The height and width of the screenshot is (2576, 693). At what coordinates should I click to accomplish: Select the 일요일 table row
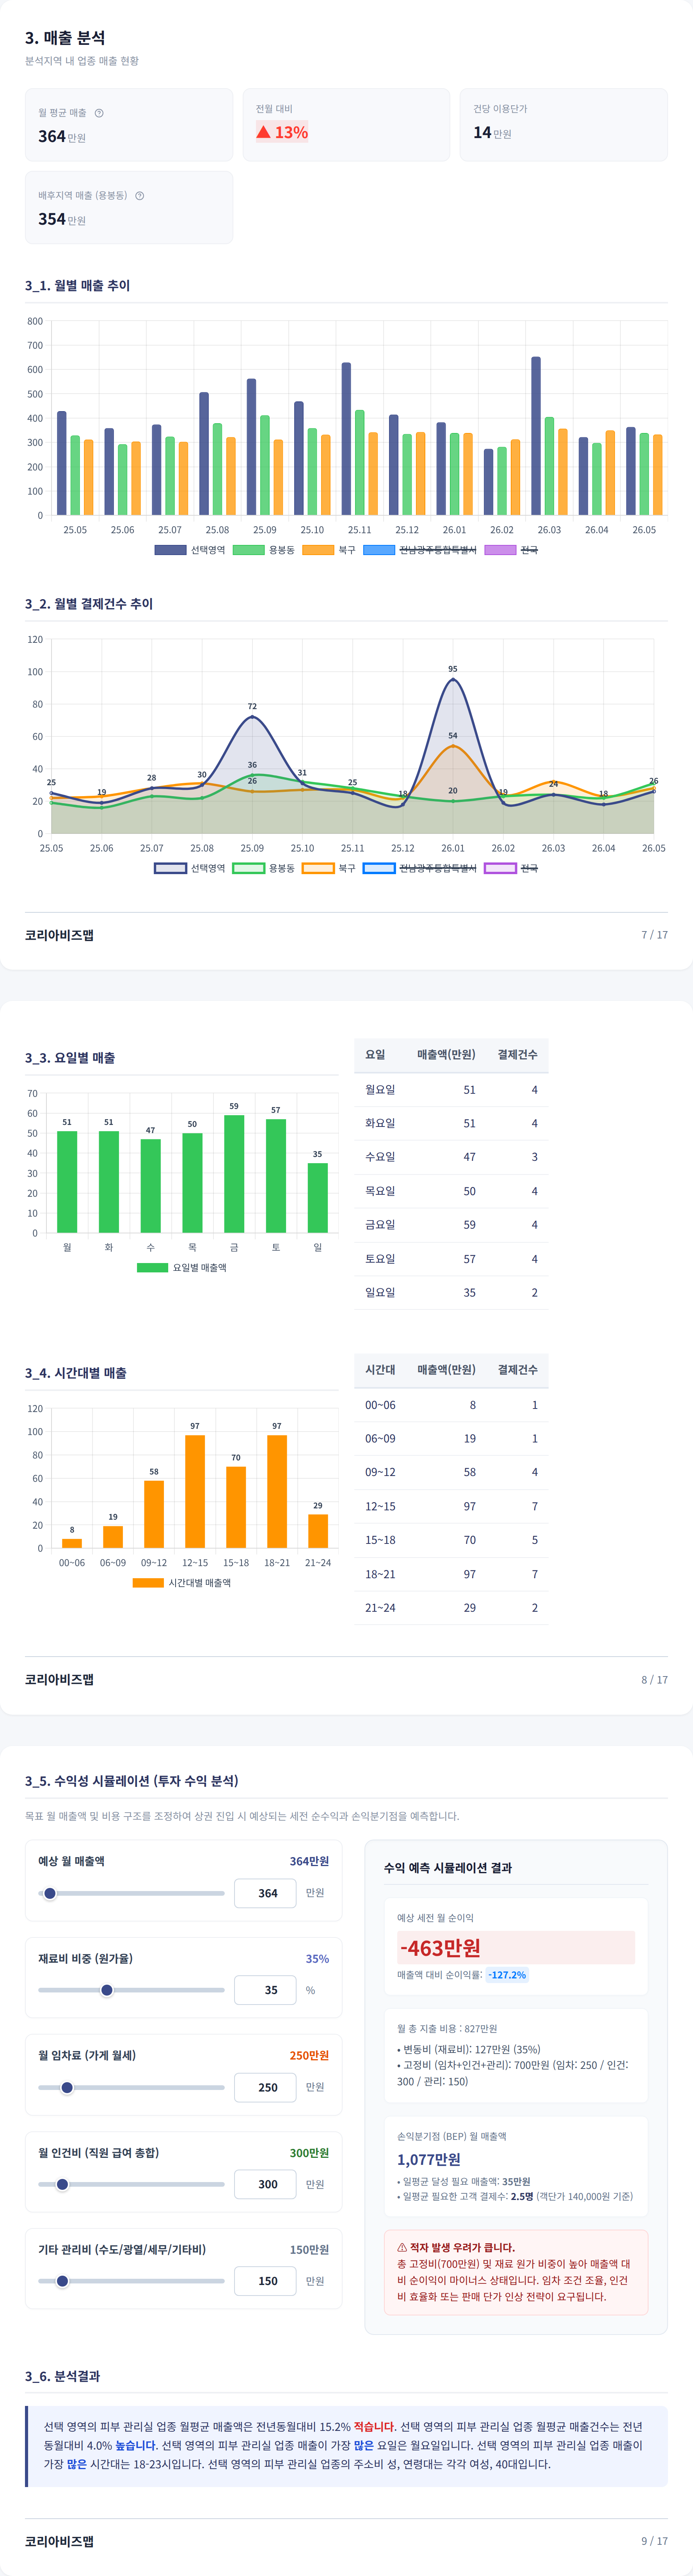coord(451,1293)
